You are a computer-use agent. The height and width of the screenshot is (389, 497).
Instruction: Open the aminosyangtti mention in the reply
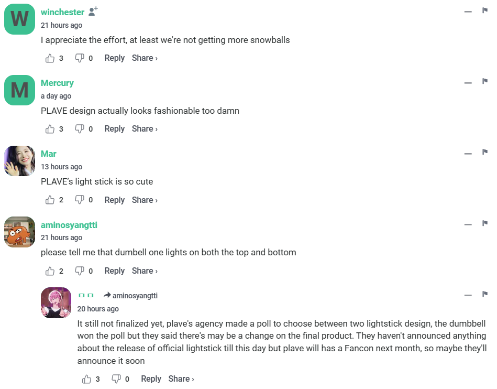[135, 296]
